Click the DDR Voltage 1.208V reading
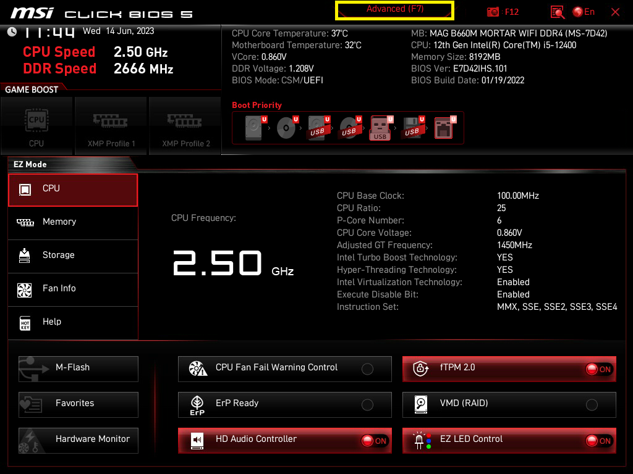 coord(273,69)
